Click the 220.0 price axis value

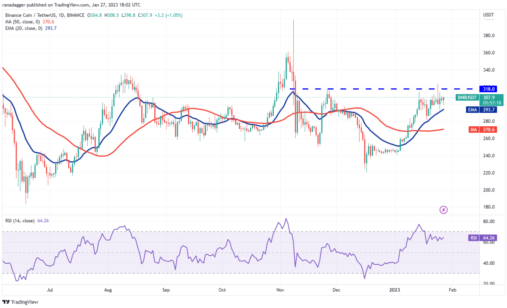[488, 173]
